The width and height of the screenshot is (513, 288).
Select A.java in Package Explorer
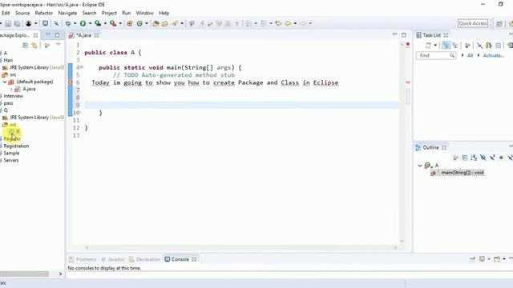(29, 89)
